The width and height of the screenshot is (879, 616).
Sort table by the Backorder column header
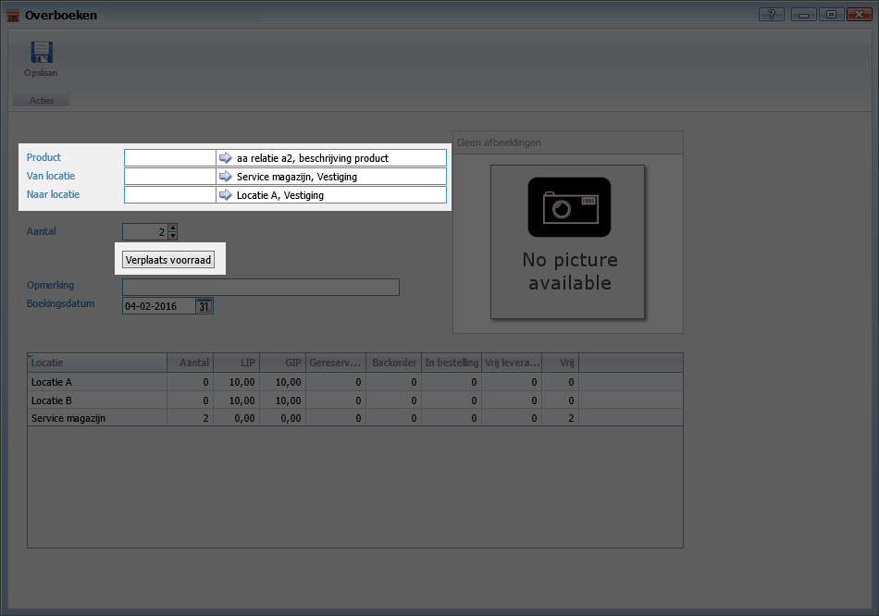(x=394, y=363)
